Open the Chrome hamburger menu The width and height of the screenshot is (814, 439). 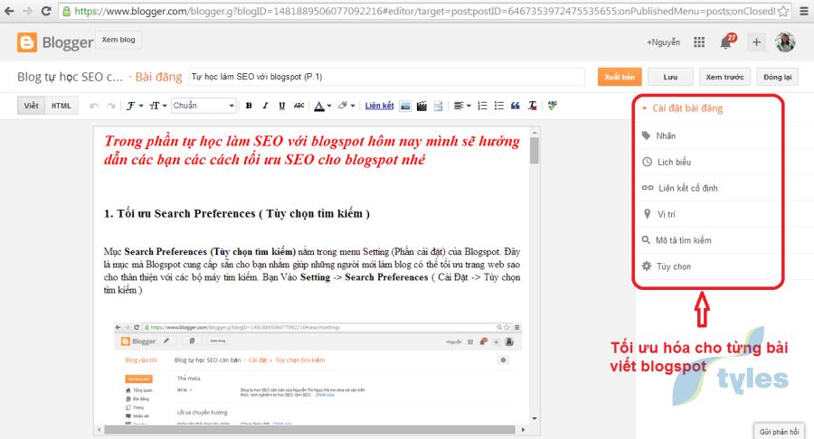(x=803, y=11)
